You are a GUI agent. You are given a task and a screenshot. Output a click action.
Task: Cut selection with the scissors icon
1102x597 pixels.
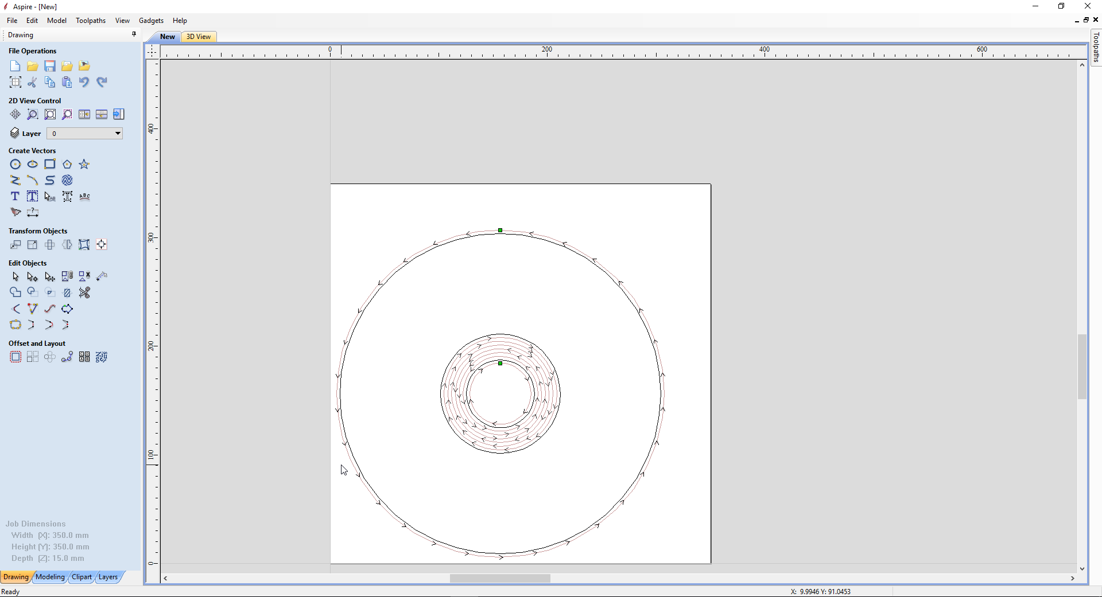tap(33, 82)
